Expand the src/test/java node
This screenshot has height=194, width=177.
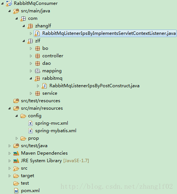point(9,146)
